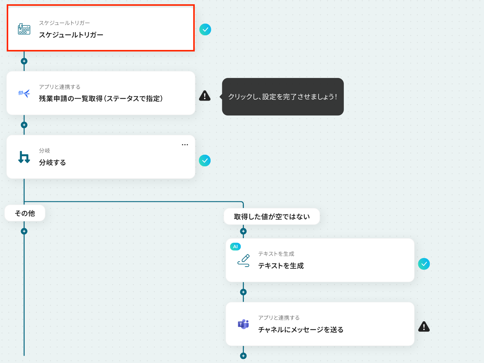
Task: Add step below スケジュールトリガー via plus
Action: pos(24,61)
